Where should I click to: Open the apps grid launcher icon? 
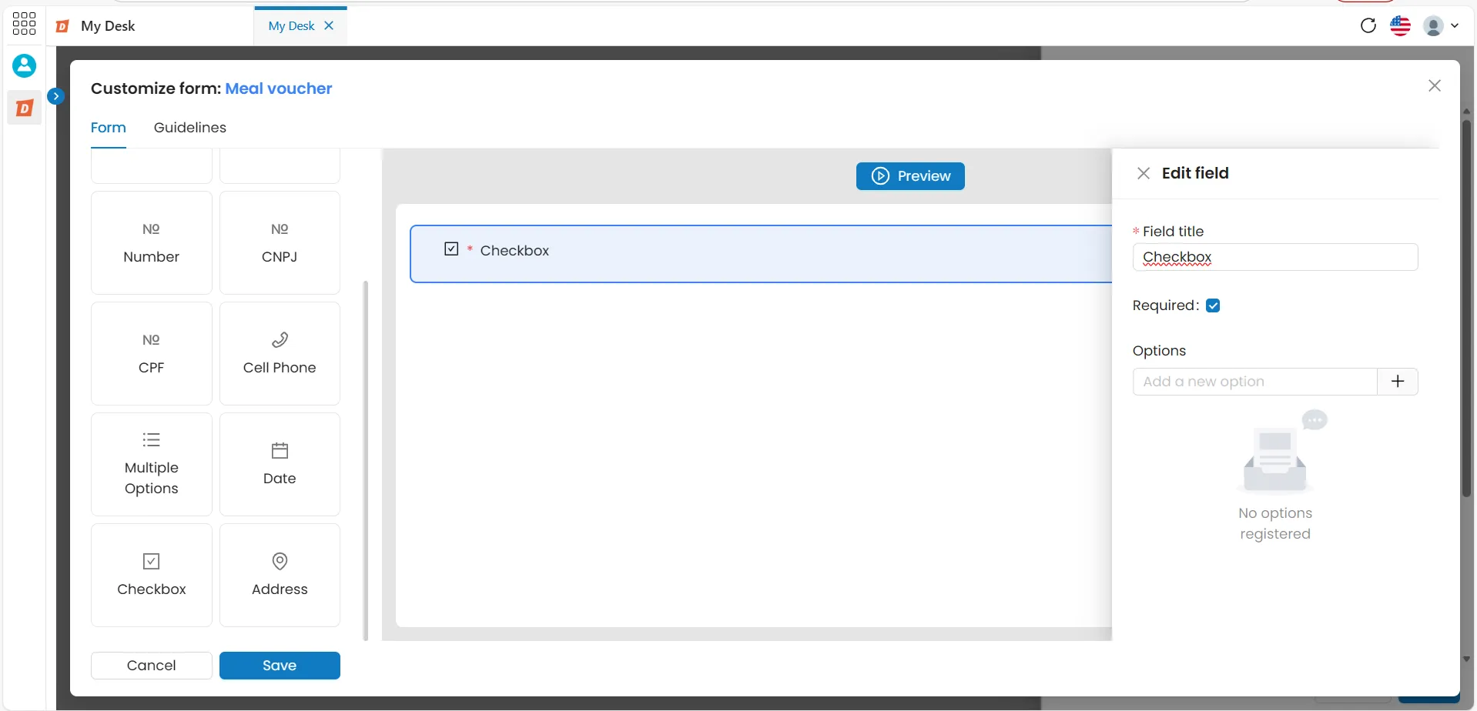coord(24,24)
